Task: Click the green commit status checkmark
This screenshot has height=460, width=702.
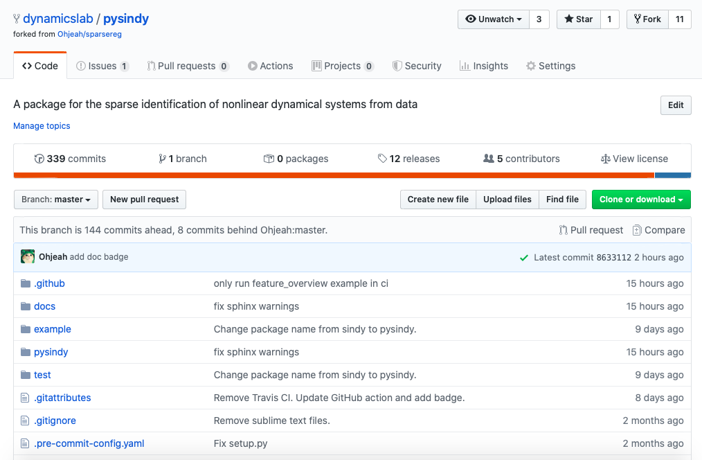Action: tap(524, 258)
